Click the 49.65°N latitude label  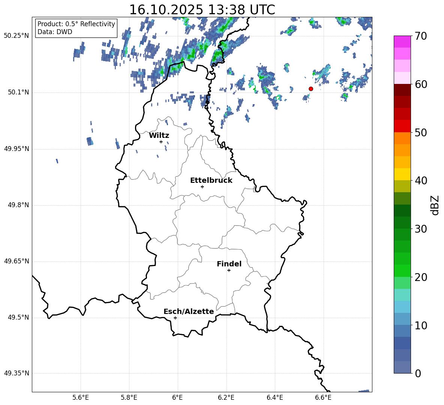[16, 261]
